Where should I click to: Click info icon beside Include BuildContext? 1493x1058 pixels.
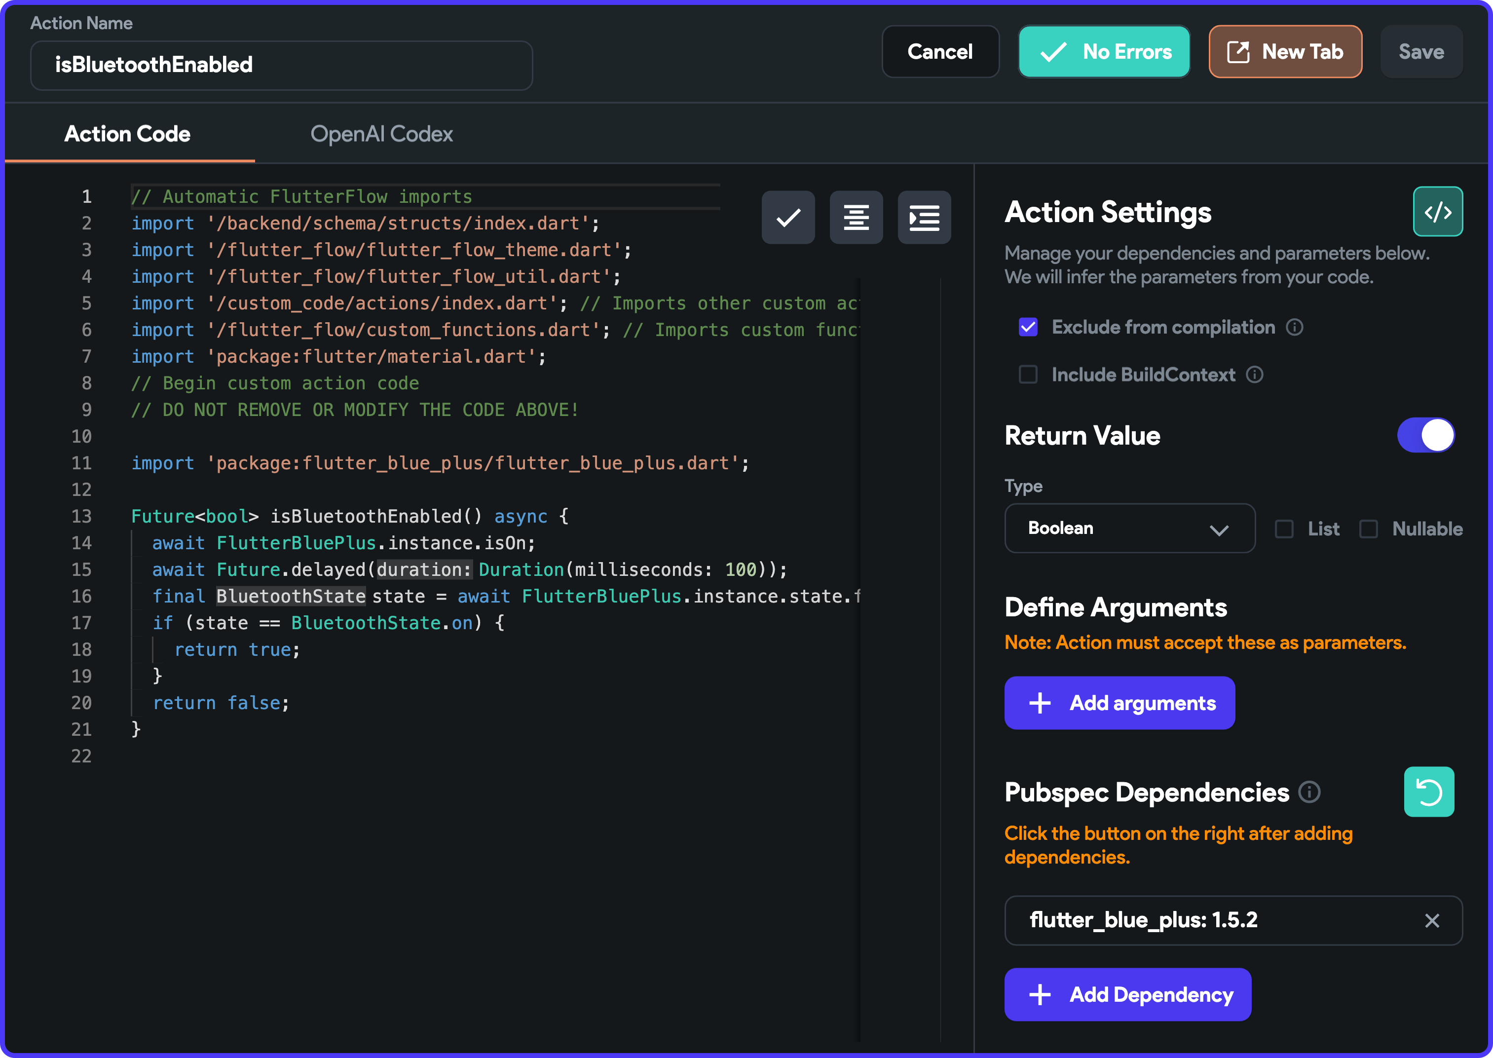(x=1254, y=375)
